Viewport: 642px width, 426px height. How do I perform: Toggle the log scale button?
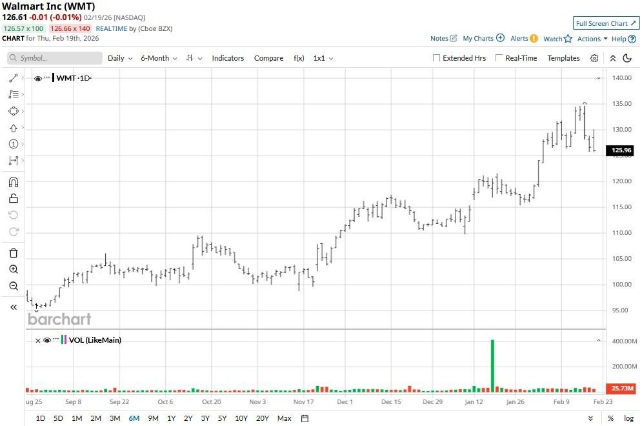pos(628,418)
